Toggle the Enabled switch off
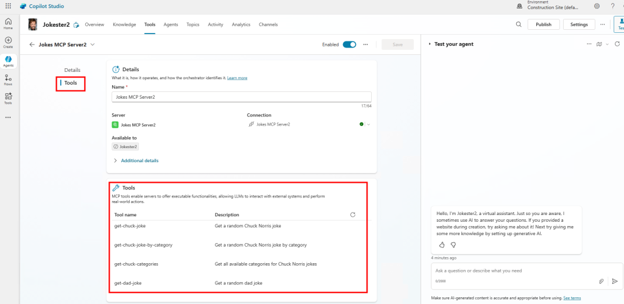Screen dimensions: 624x304 coord(349,44)
